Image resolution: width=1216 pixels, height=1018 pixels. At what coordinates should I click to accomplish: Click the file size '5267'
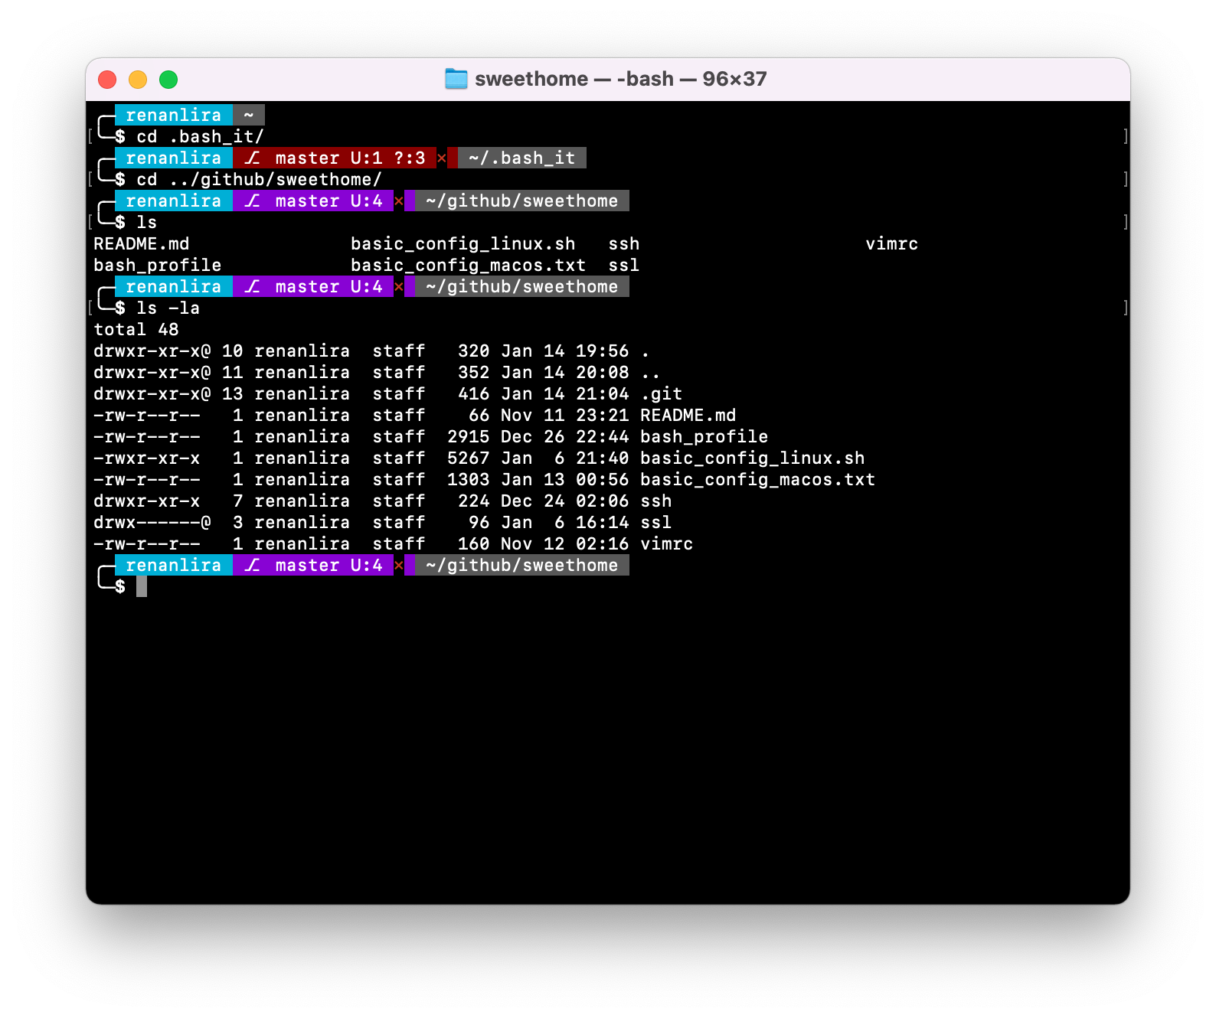[x=469, y=458]
